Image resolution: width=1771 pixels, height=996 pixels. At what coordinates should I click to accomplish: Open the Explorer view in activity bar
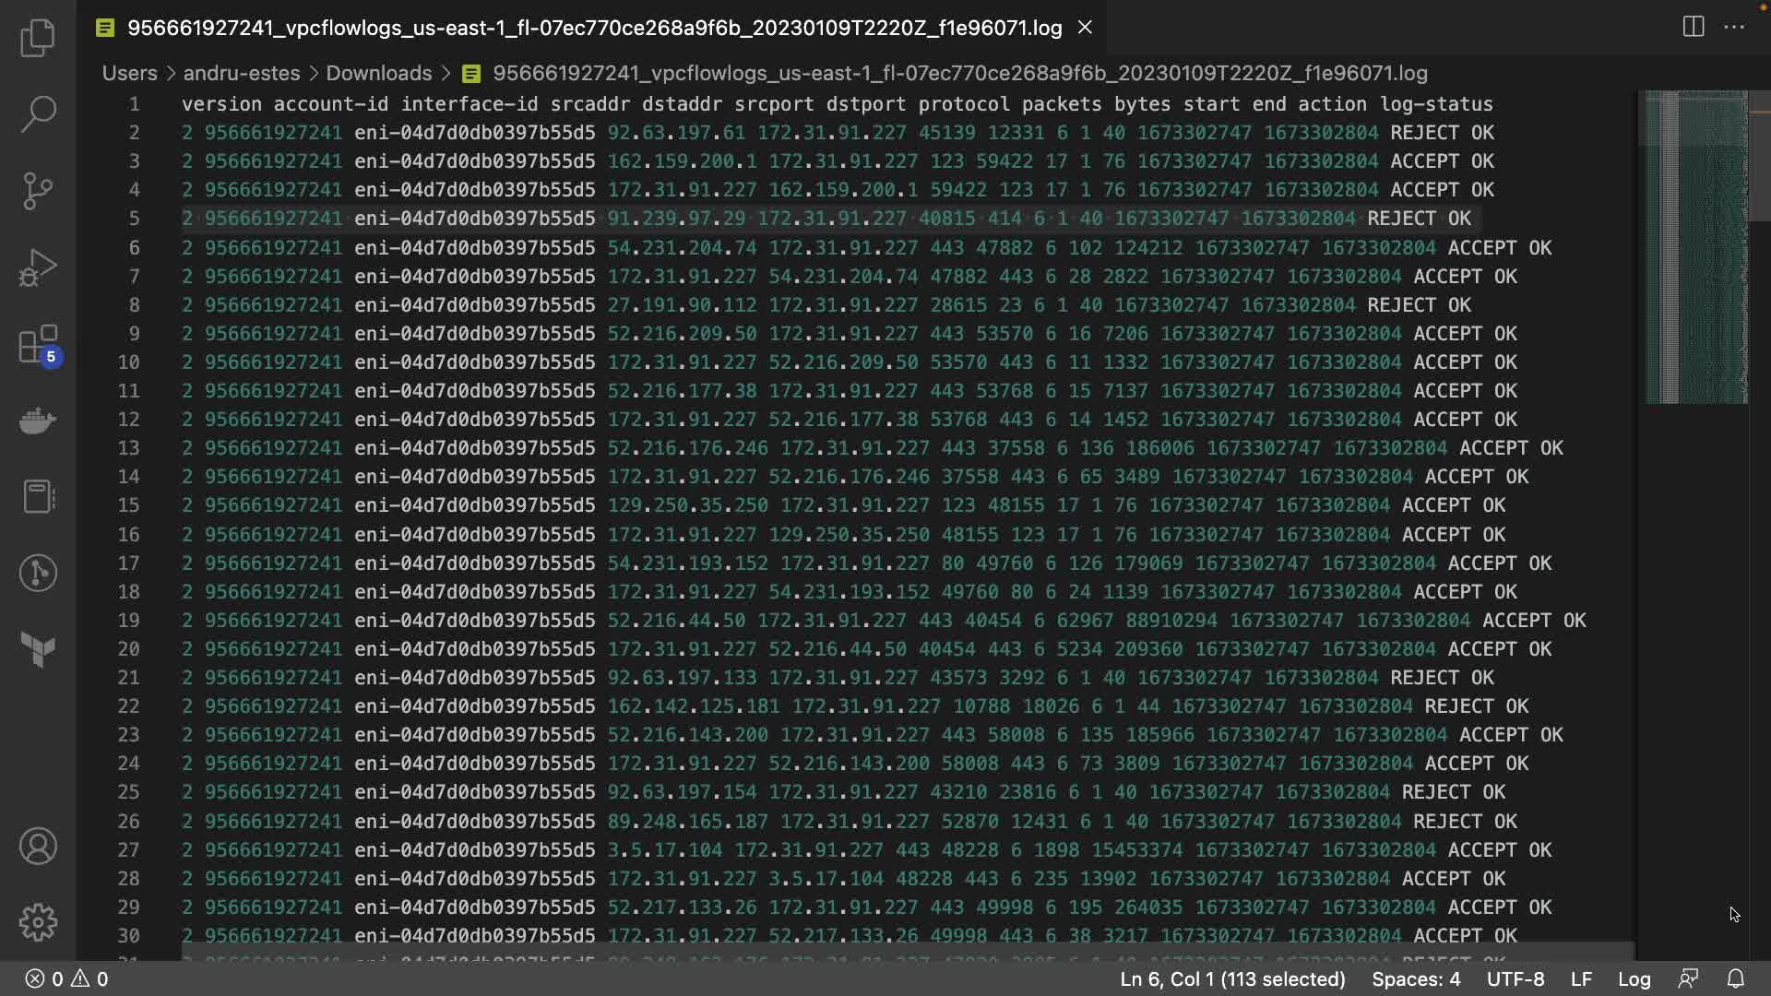pos(38,38)
